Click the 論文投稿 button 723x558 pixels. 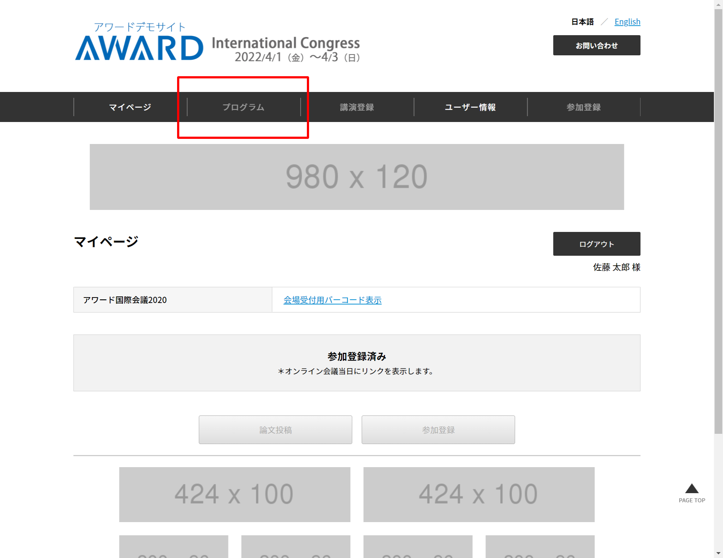coord(275,430)
